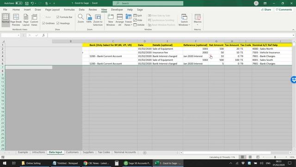
Task: Open the Zoom dialog
Action: coord(80,19)
